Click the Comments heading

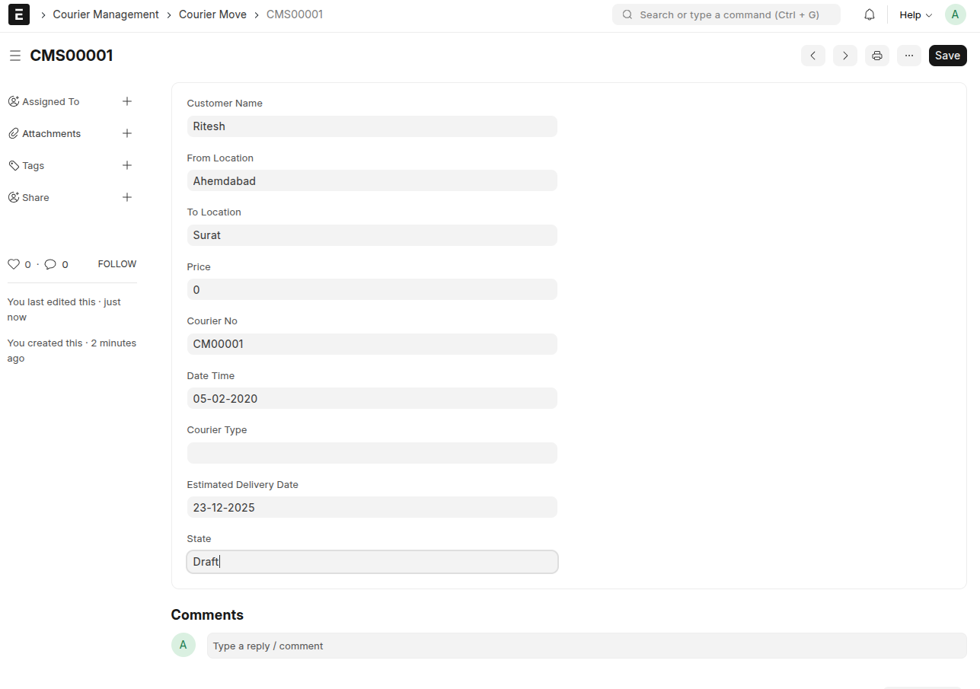[x=207, y=614]
